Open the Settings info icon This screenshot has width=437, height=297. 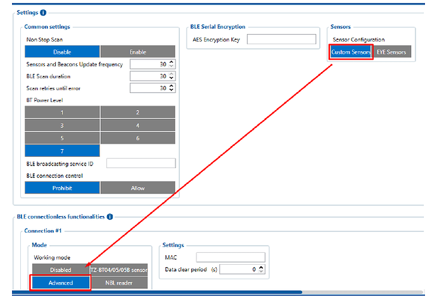tap(43, 13)
